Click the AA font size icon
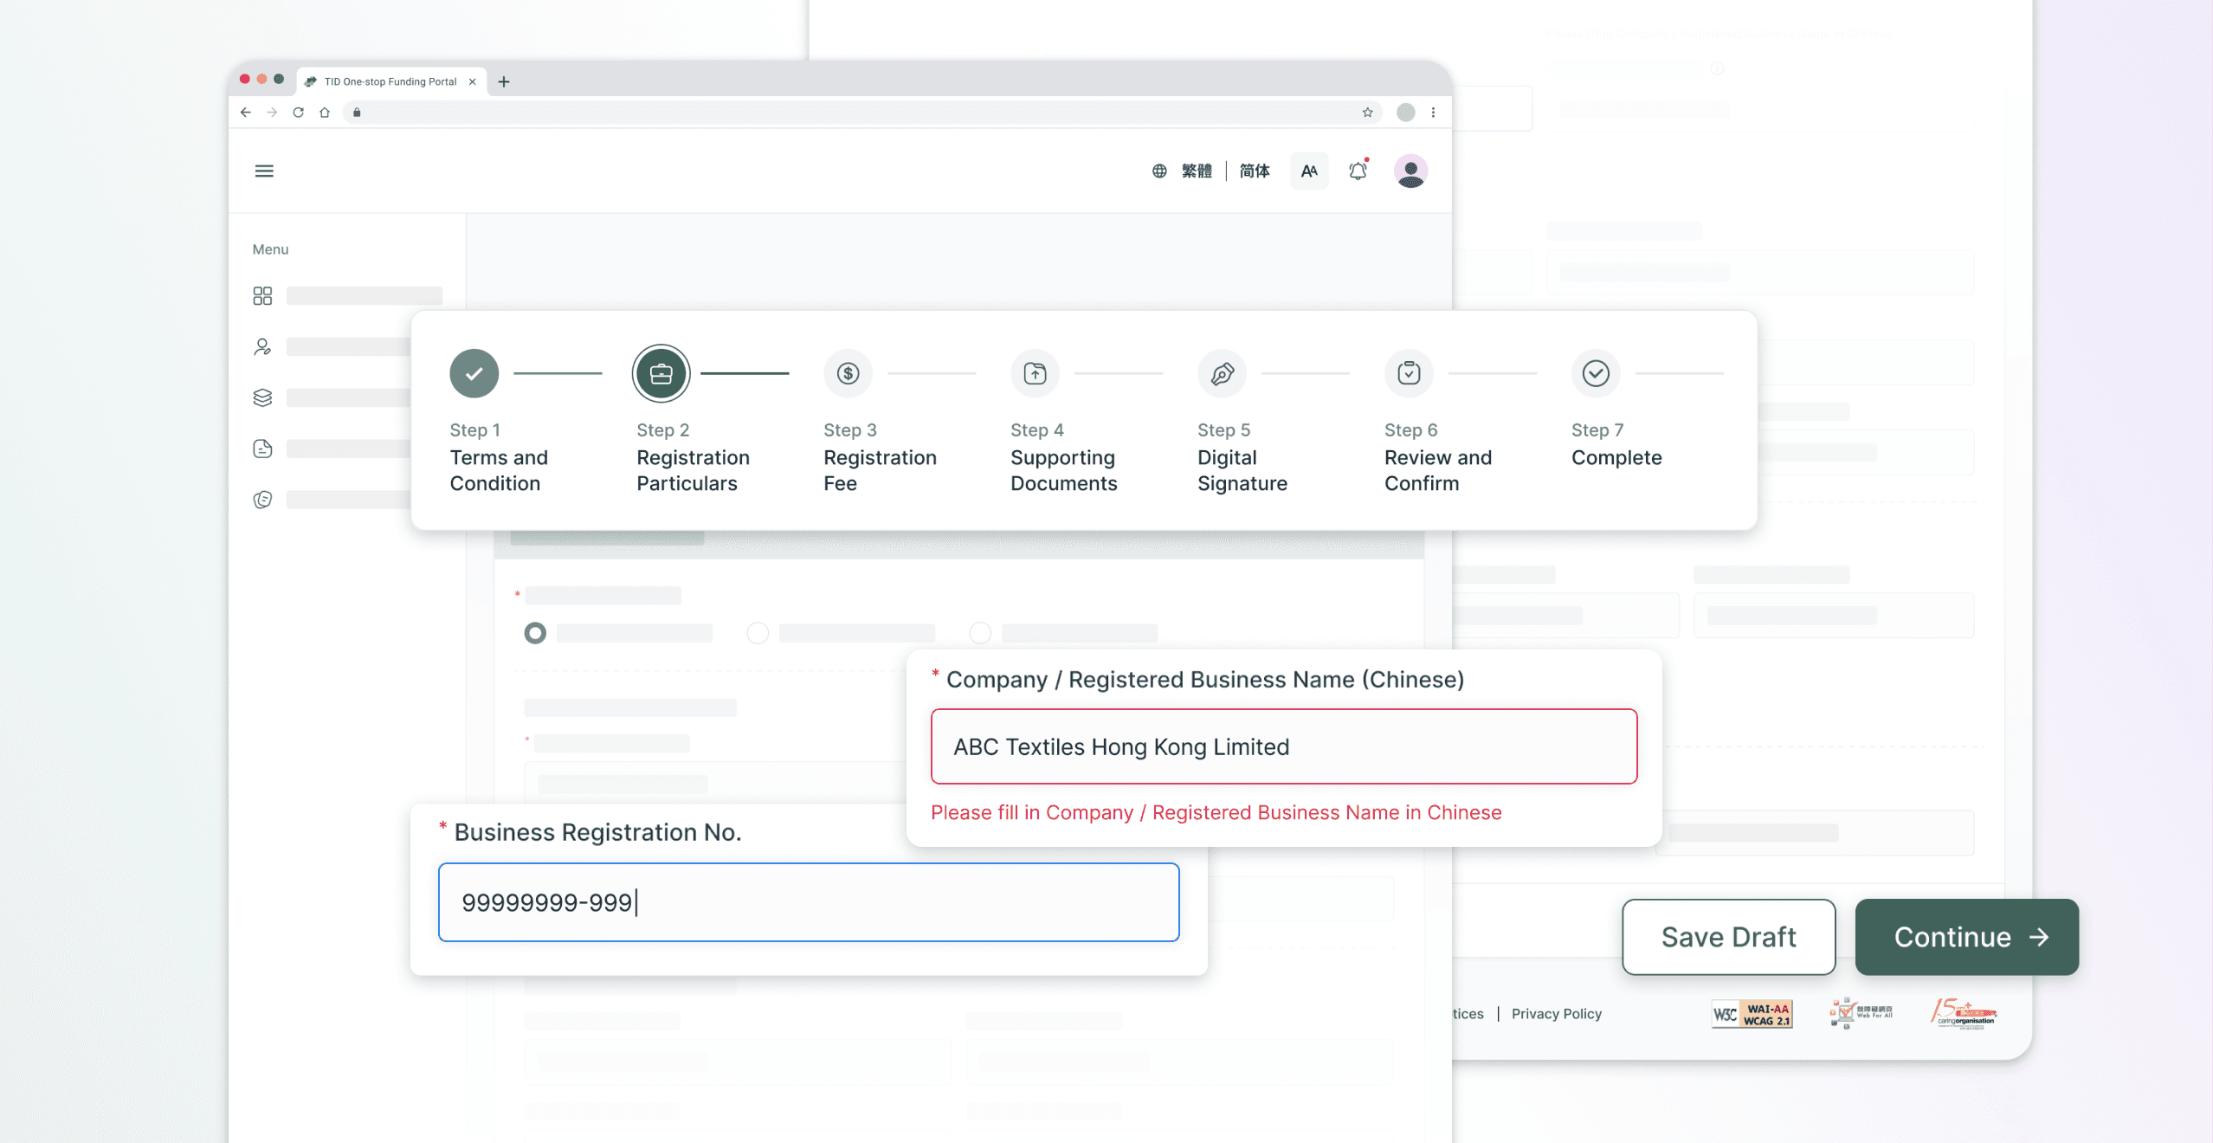2213x1143 pixels. click(x=1308, y=171)
